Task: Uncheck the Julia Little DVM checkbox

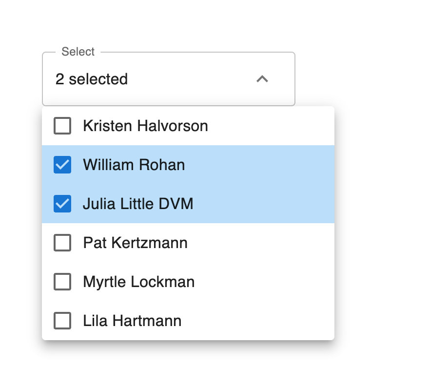Action: click(x=62, y=204)
